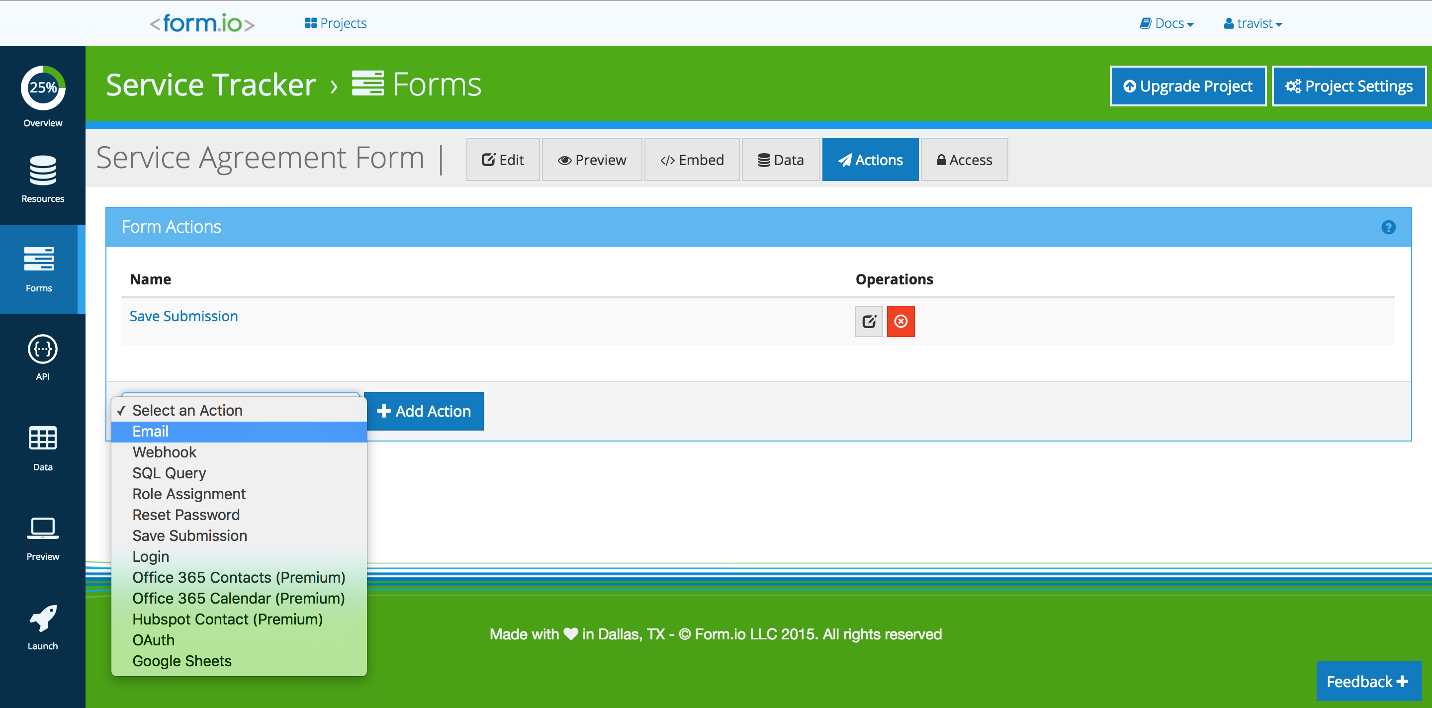
Task: Switch to the Access tab
Action: coord(964,160)
